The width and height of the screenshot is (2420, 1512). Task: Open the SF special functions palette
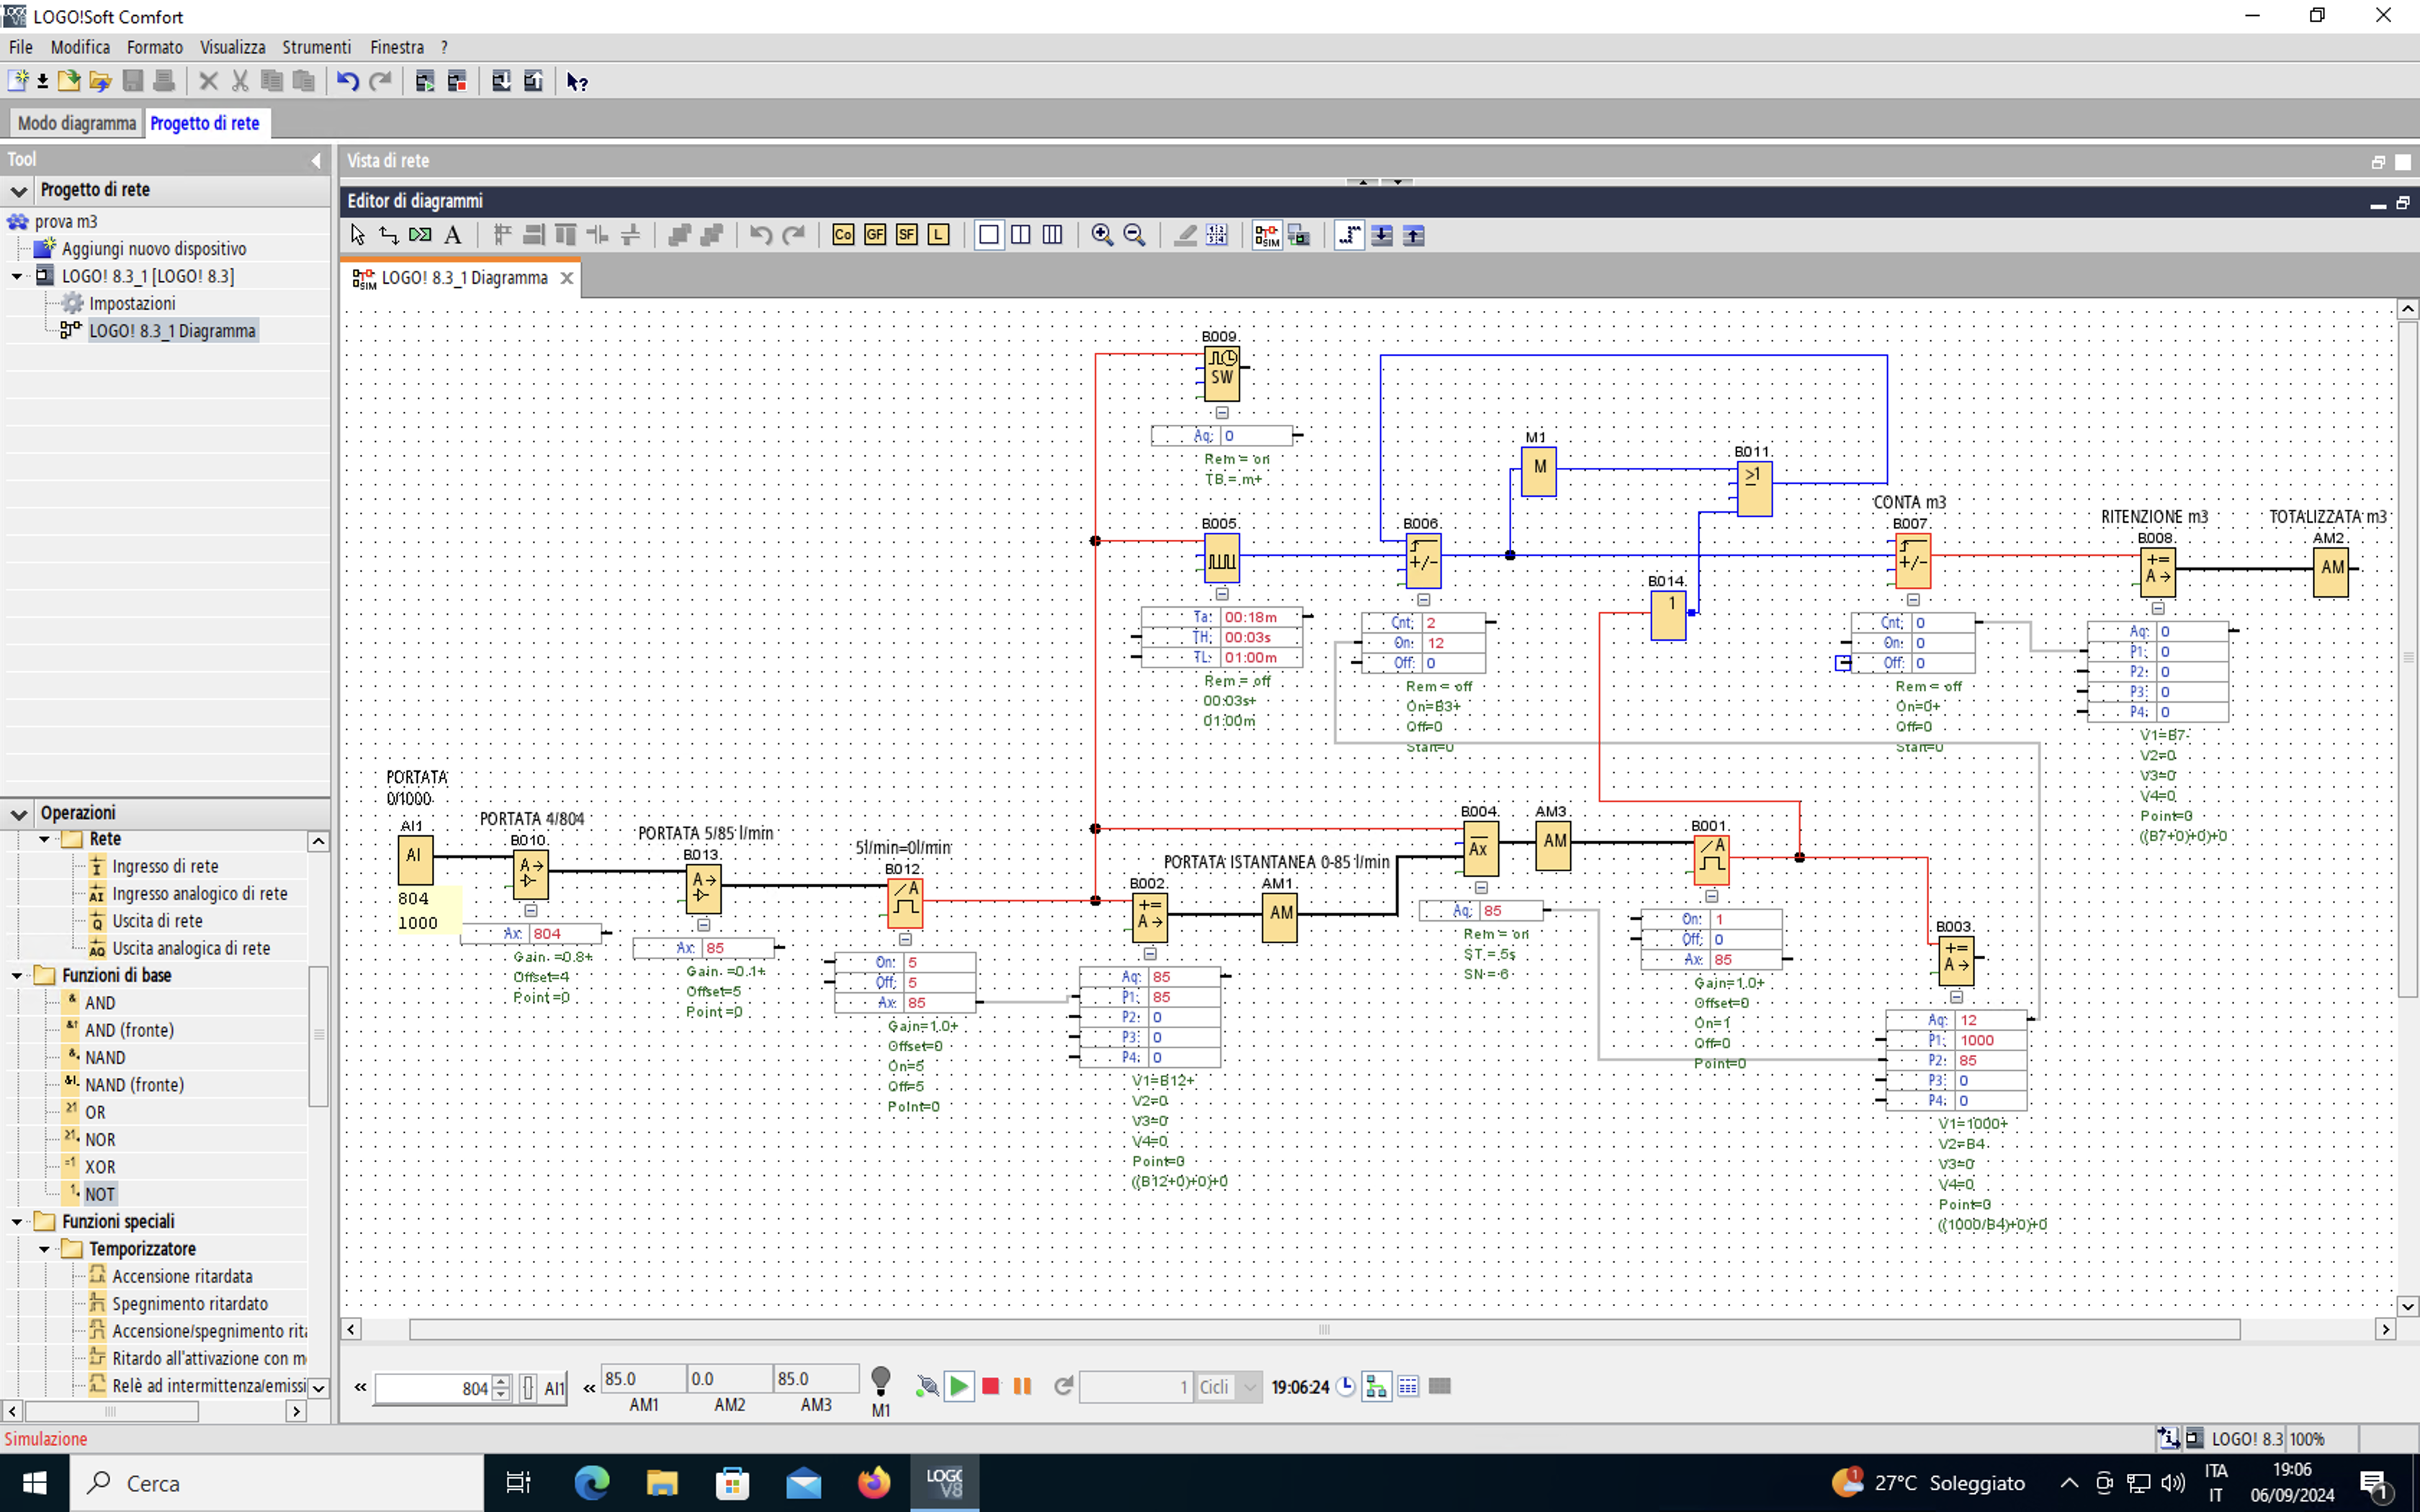[906, 235]
